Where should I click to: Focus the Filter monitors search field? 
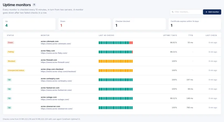click(186, 12)
